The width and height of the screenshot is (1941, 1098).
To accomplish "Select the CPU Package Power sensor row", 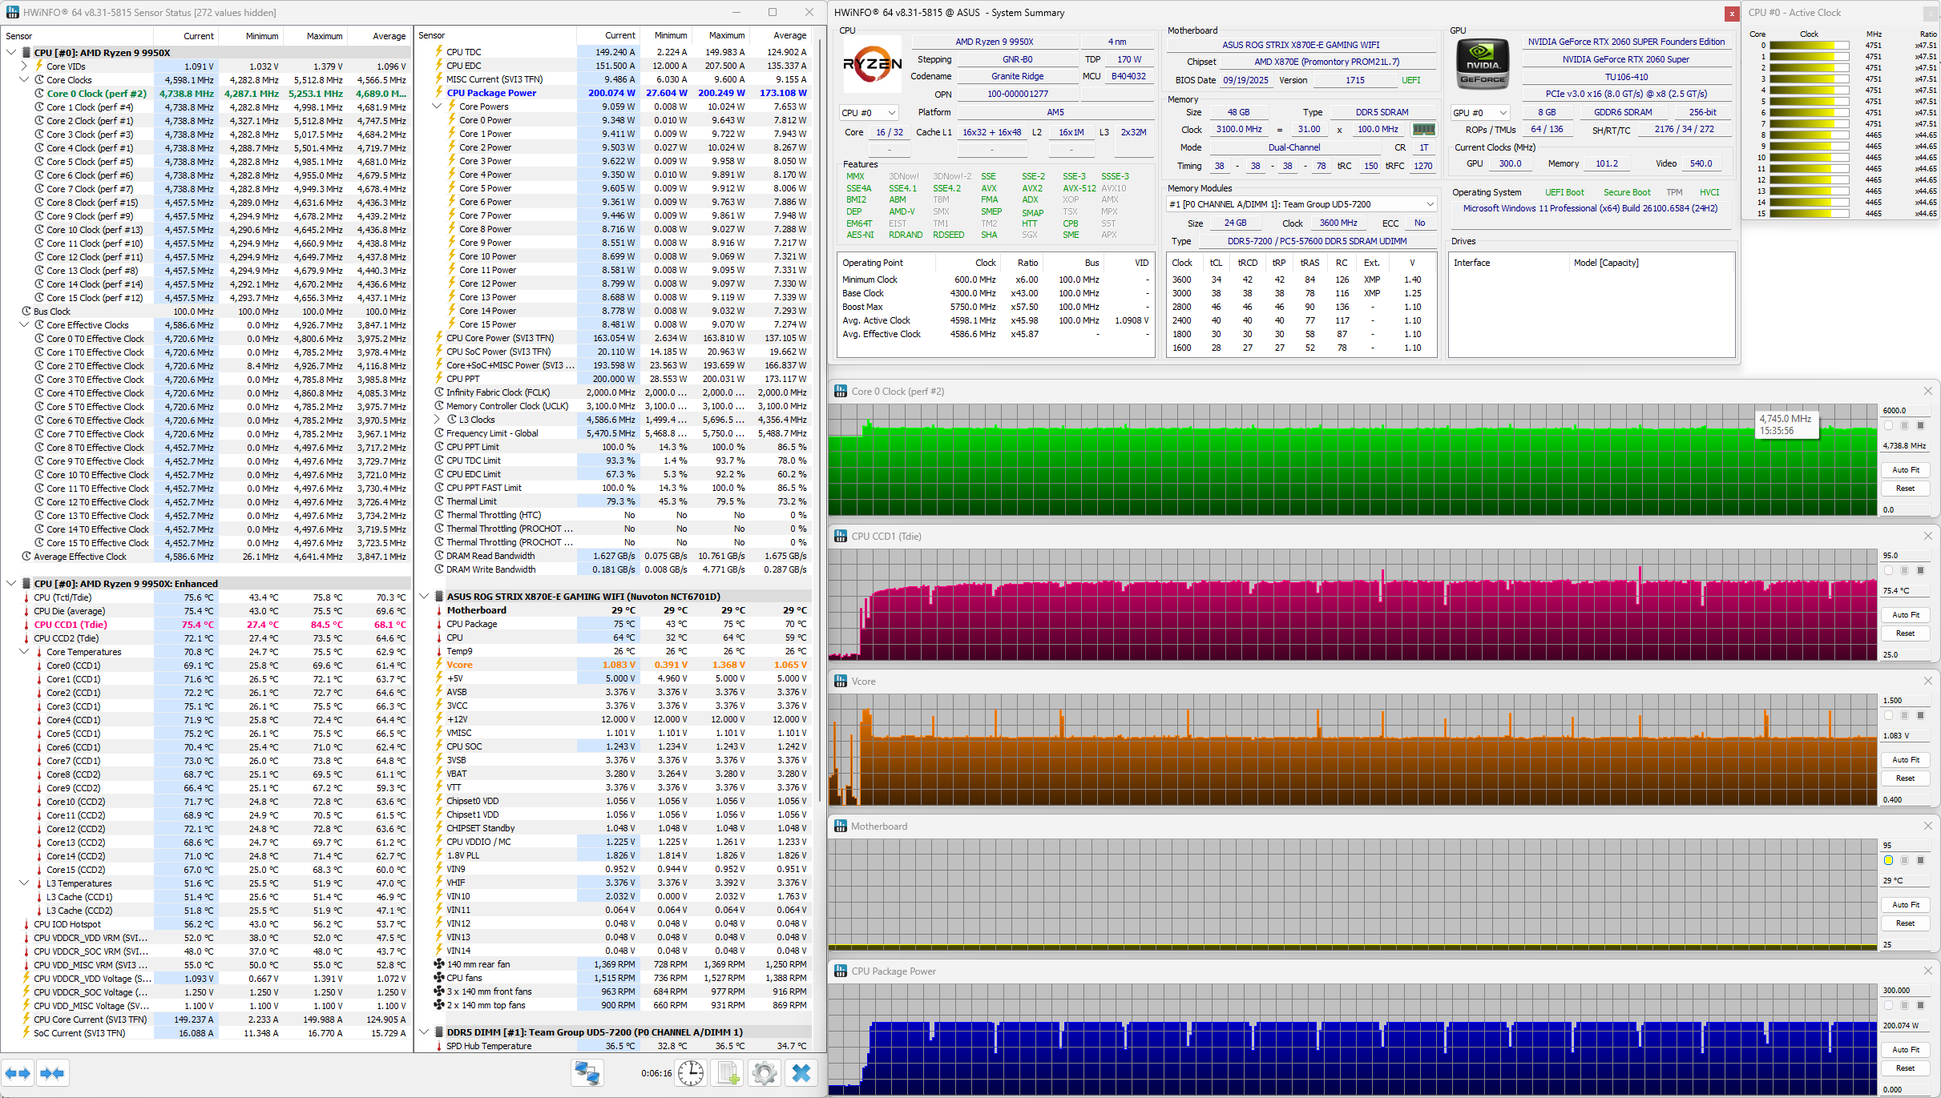I will pyautogui.click(x=491, y=93).
